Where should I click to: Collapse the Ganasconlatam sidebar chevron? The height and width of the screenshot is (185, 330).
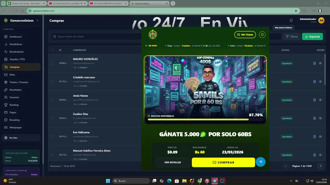[x=37, y=21]
